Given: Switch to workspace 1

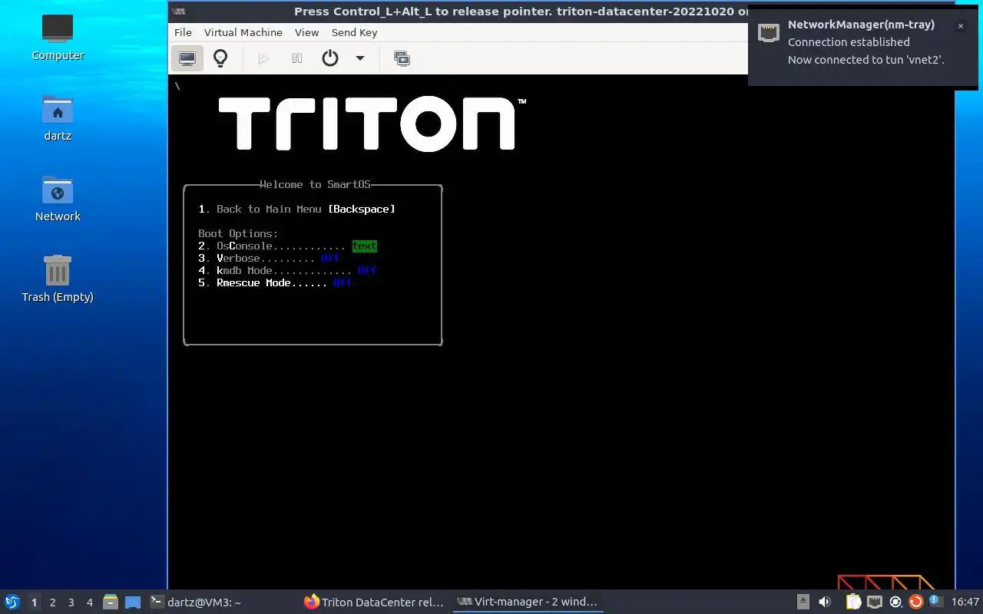Looking at the screenshot, I should [34, 602].
